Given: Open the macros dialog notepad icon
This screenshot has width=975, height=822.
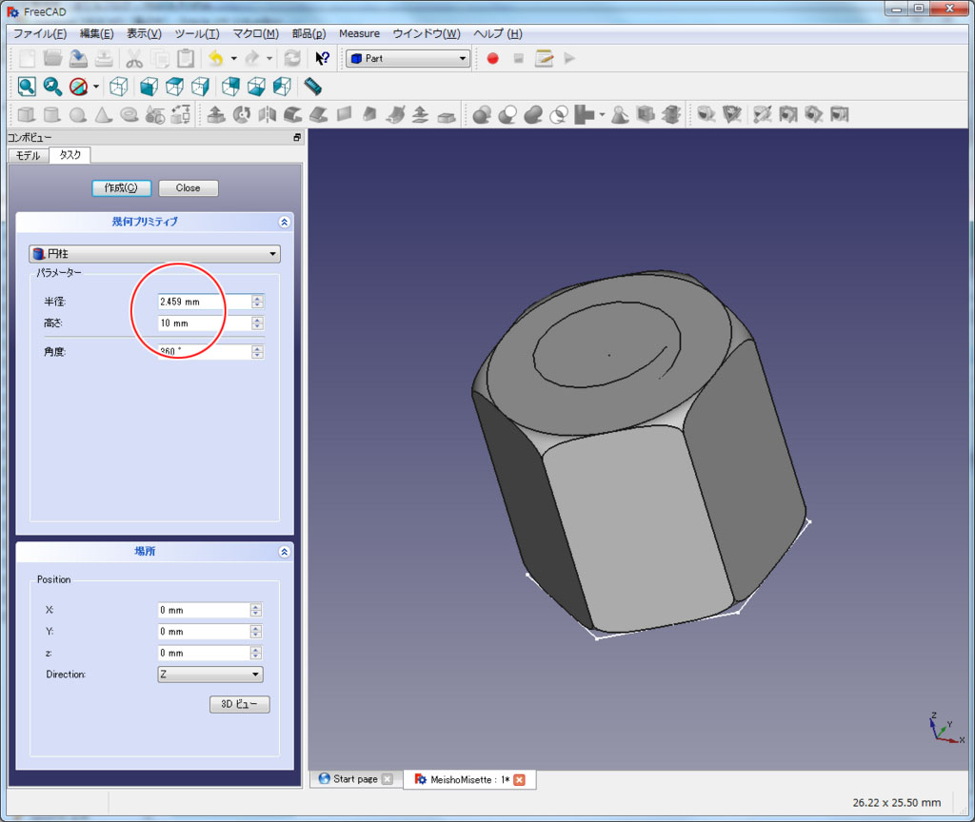Looking at the screenshot, I should coord(544,58).
